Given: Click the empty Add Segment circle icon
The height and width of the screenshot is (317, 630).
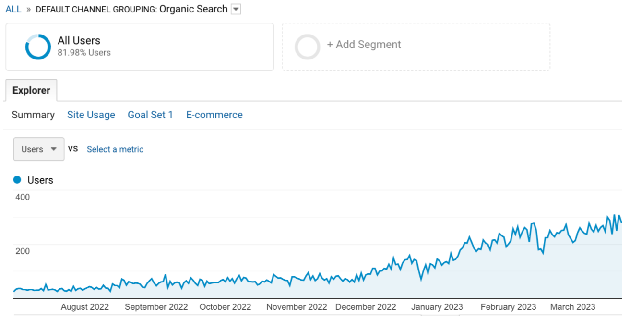Looking at the screenshot, I should (x=307, y=47).
